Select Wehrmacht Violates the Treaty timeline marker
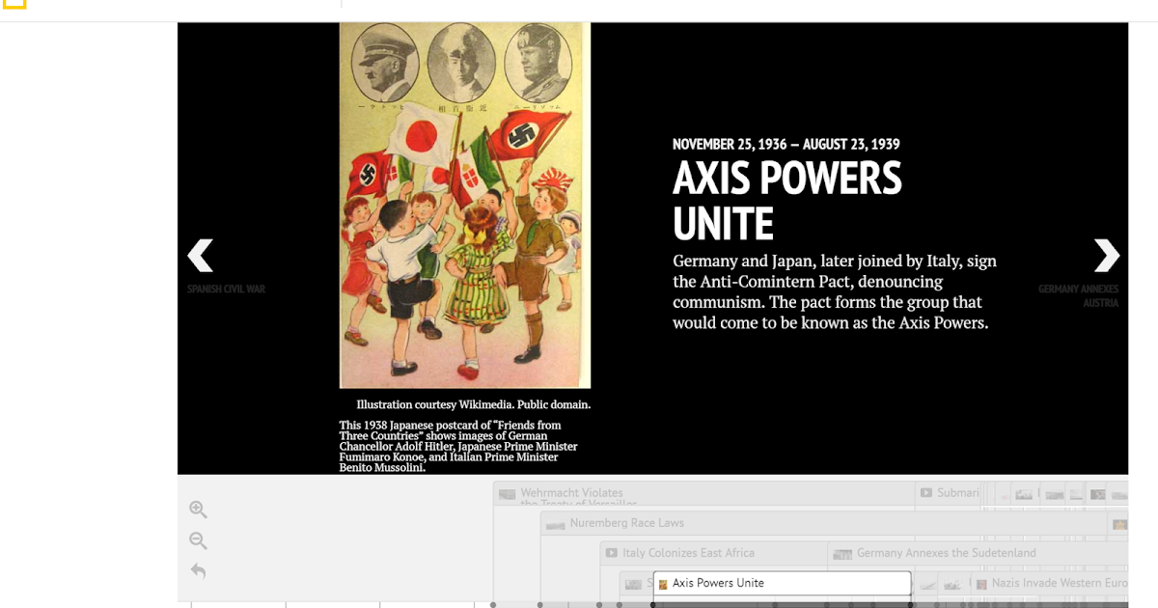The image size is (1158, 608). [x=704, y=494]
